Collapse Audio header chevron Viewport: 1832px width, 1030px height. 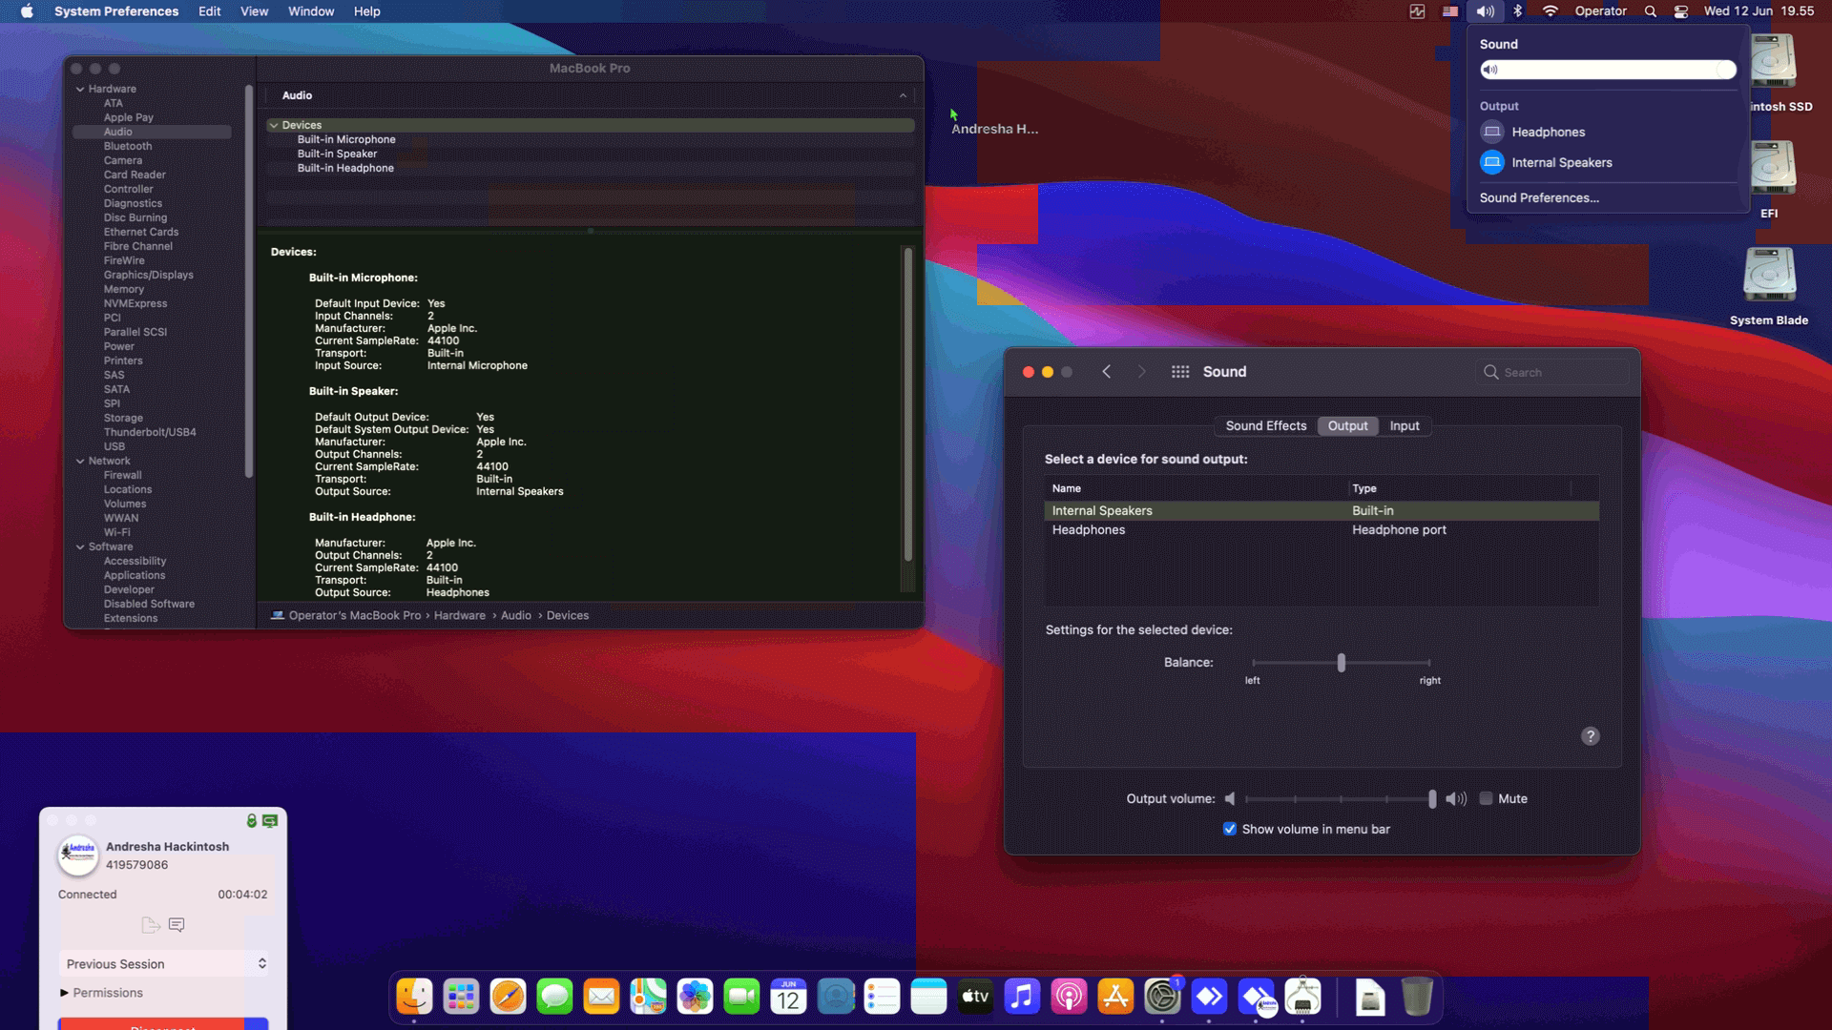[x=903, y=95]
